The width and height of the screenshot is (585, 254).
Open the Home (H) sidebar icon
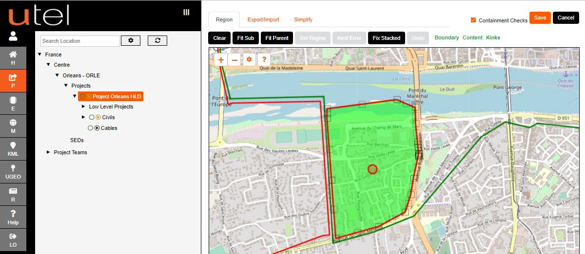point(13,58)
